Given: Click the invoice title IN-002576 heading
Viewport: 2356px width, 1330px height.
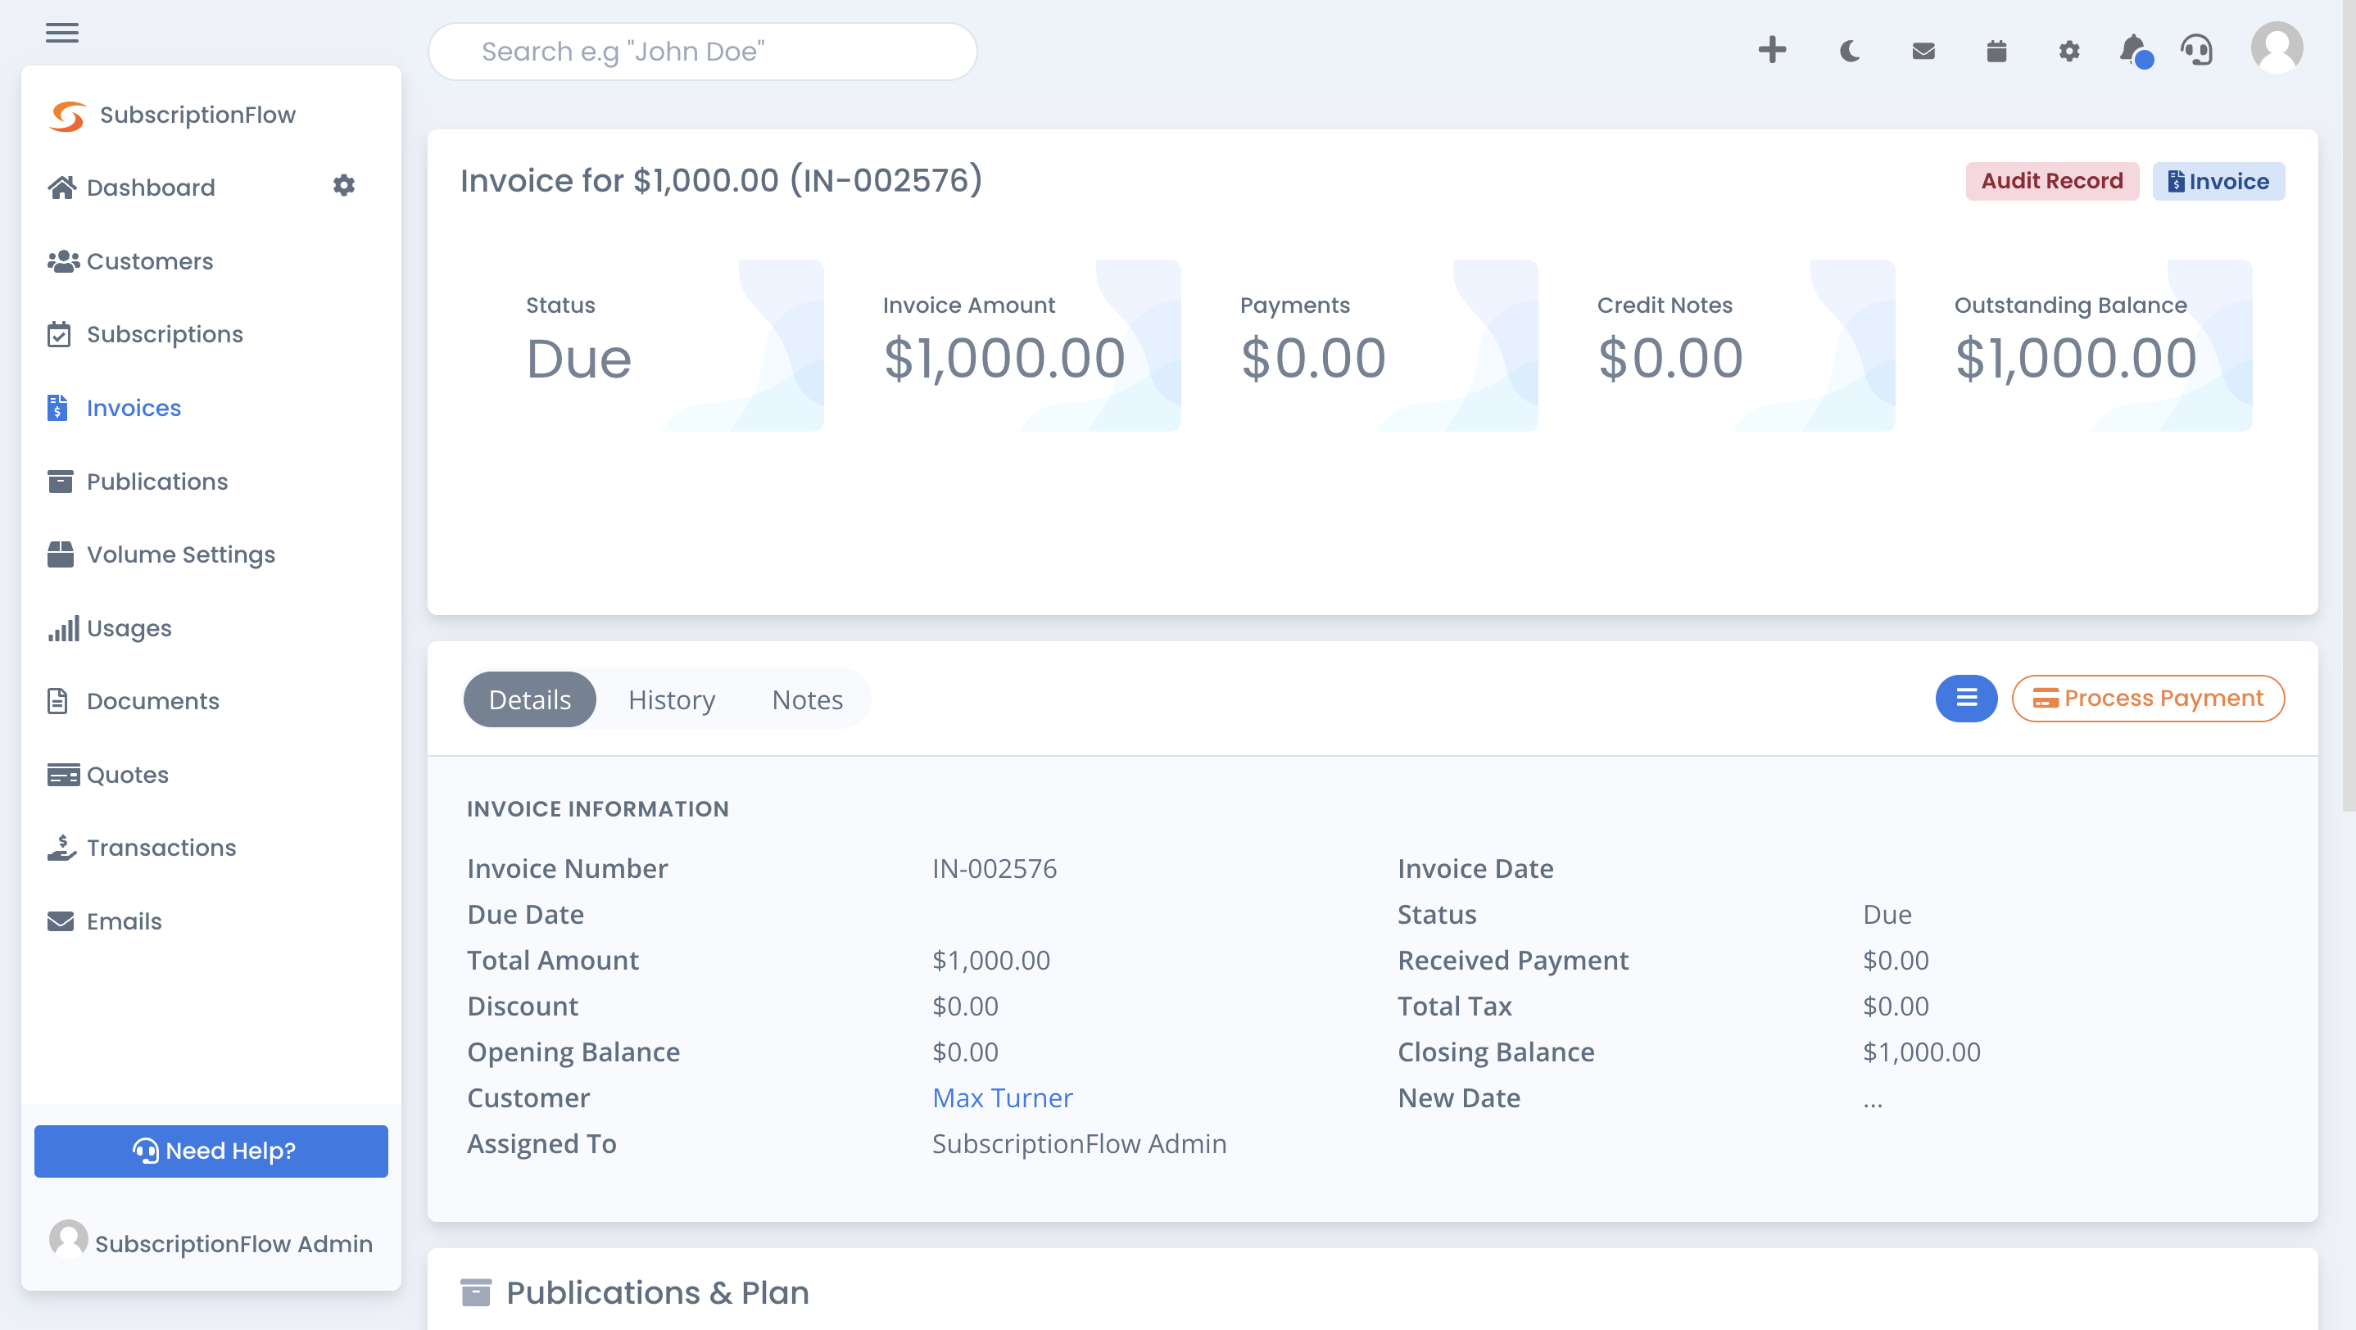Looking at the screenshot, I should pyautogui.click(x=721, y=181).
